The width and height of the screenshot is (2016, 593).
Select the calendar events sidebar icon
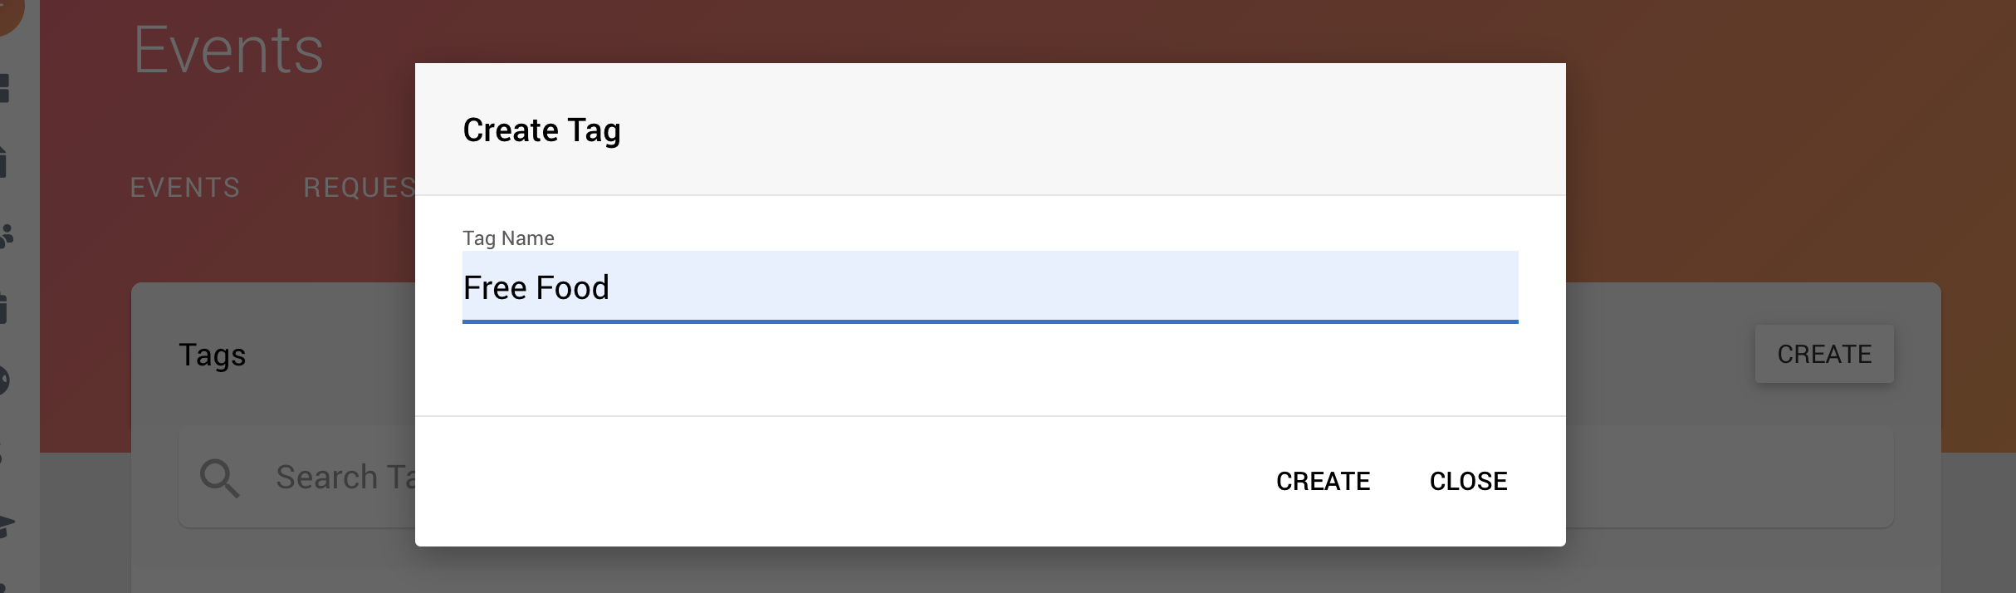tap(4, 307)
